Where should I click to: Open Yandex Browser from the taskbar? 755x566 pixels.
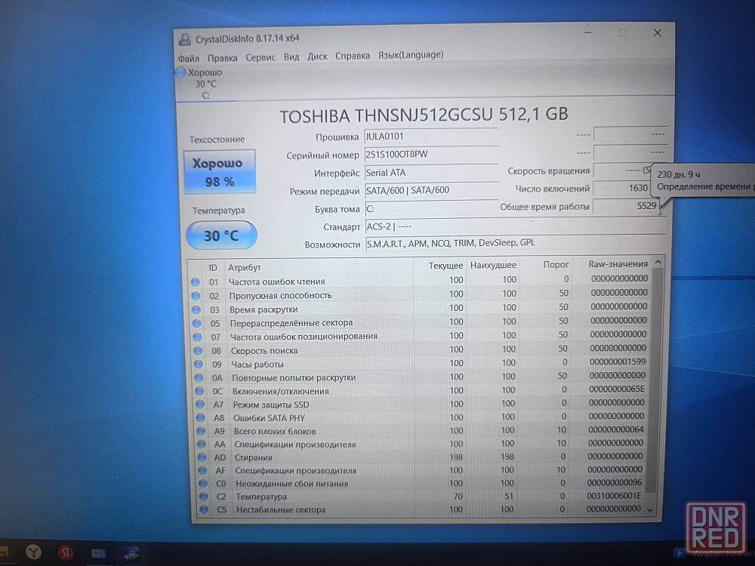click(33, 552)
